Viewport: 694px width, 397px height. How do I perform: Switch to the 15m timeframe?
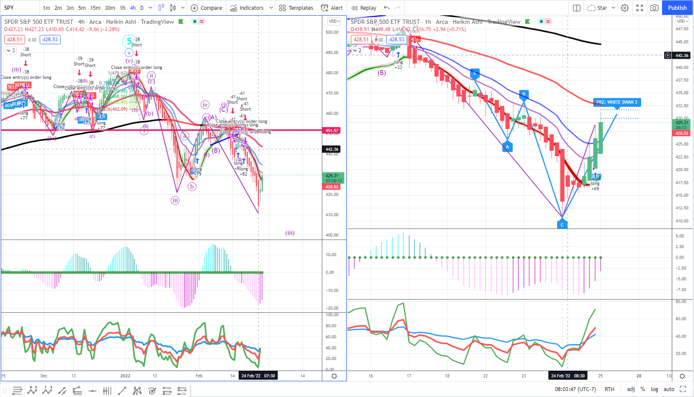point(95,8)
